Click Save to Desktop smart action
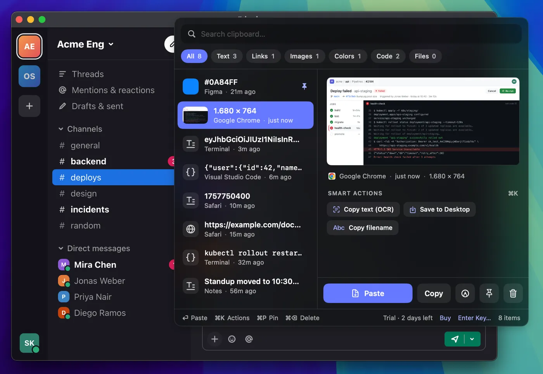Viewport: 543px width, 374px height. point(439,209)
